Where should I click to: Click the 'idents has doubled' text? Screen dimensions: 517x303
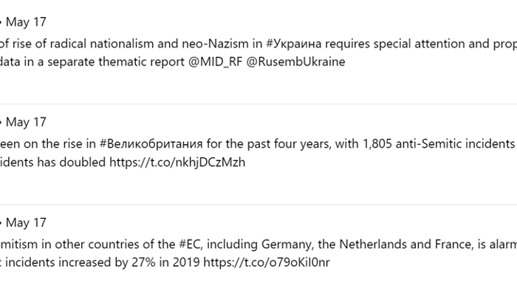click(x=52, y=163)
